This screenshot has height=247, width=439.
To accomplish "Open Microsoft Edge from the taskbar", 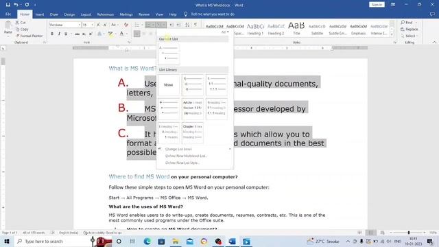I will click(147, 241).
